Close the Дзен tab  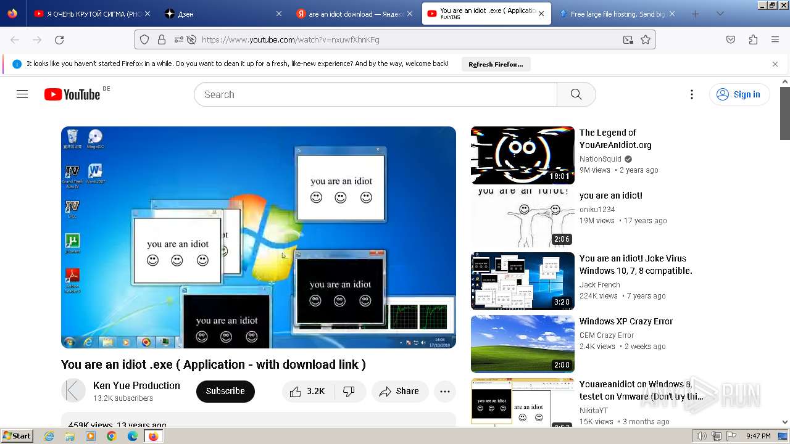pyautogui.click(x=278, y=14)
